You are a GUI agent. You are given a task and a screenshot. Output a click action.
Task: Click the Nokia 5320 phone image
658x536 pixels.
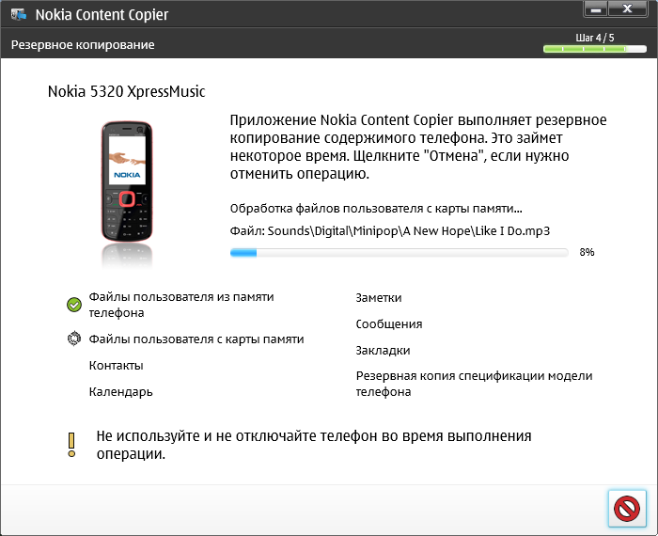(127, 181)
